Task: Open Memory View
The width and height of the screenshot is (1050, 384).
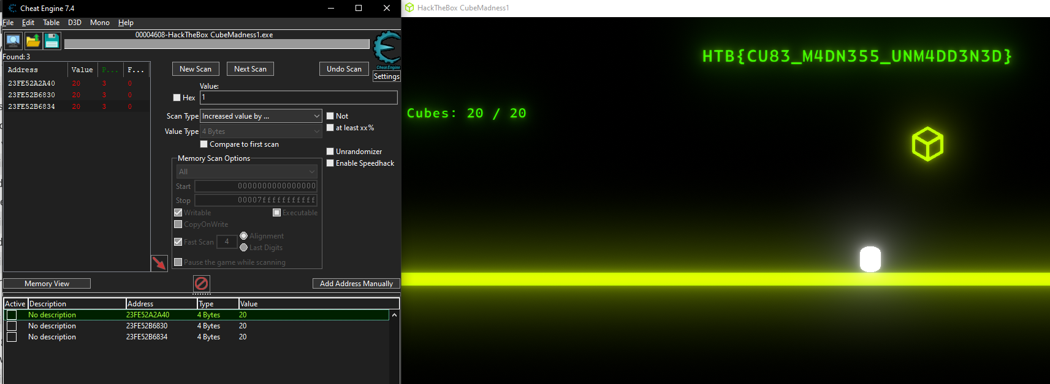Action: pyautogui.click(x=47, y=284)
